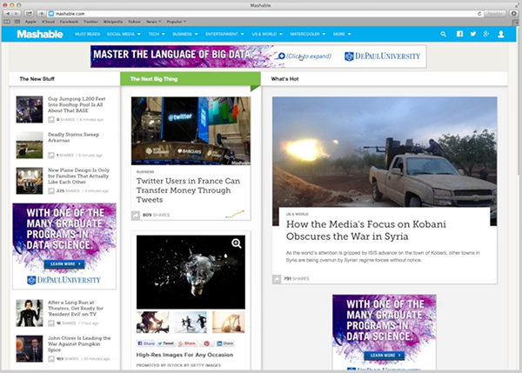The image size is (522, 373).
Task: Click share icon under Deadly Storms story
Action: 51,156
